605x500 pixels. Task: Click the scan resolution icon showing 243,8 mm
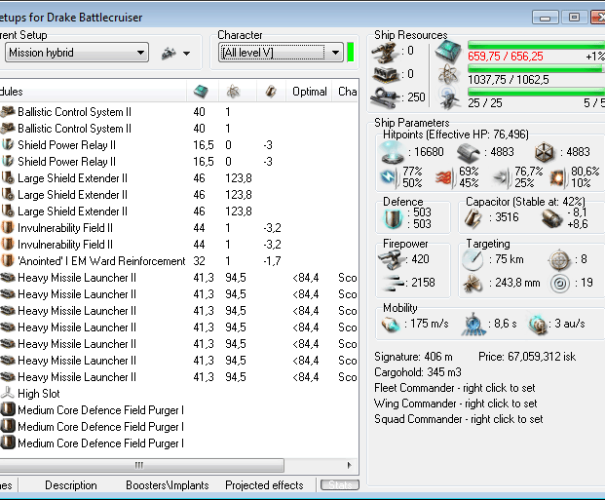pos(473,285)
